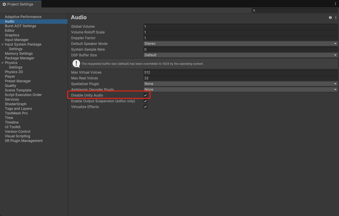Open the Player settings category
This screenshot has width=339, height=216.
[x=10, y=77]
